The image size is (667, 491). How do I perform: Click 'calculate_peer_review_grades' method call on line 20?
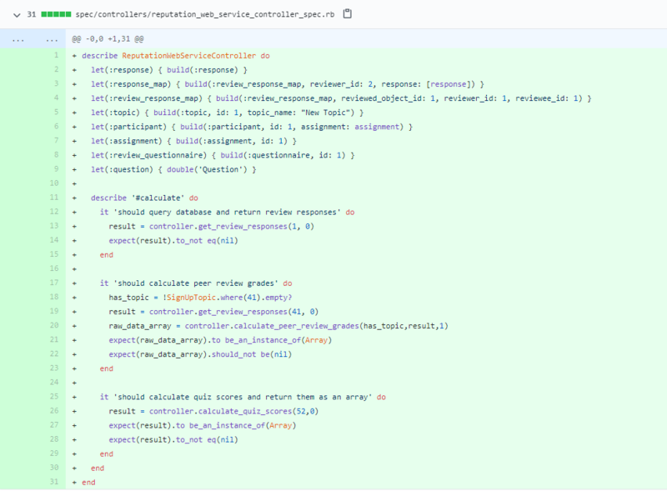(297, 326)
